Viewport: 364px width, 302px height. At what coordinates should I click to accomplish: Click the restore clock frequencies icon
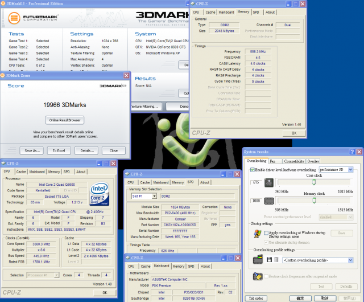click(x=258, y=276)
